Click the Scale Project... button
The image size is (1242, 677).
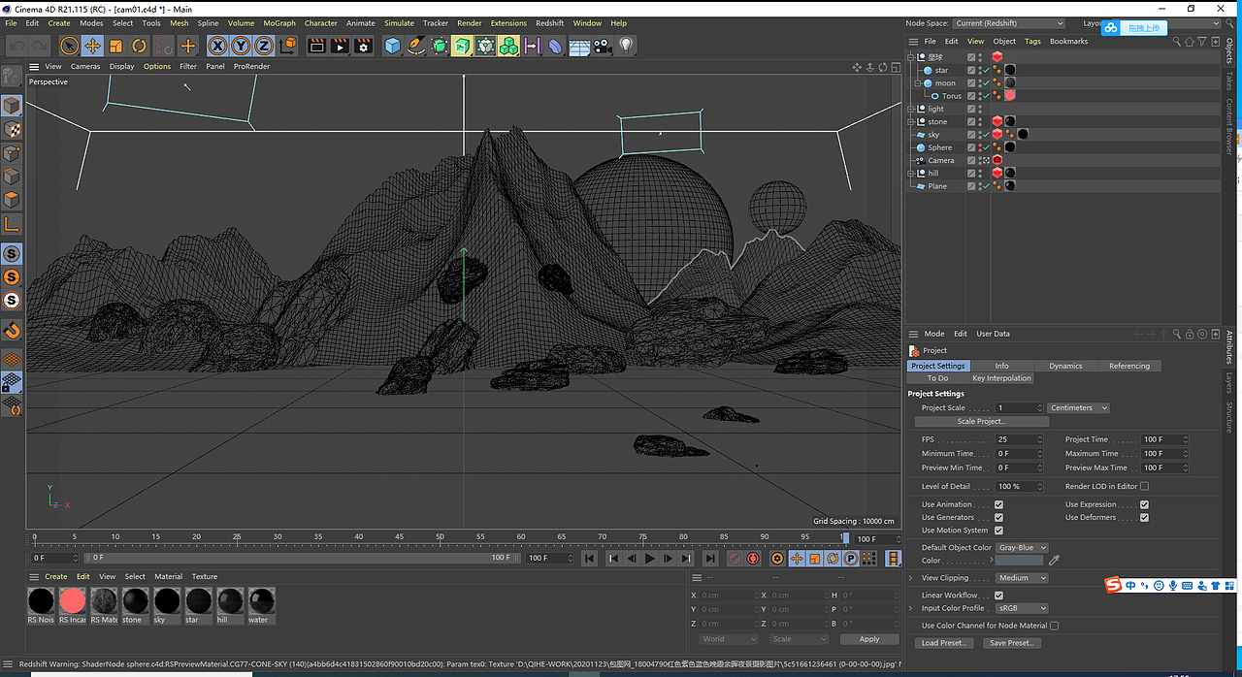(981, 422)
